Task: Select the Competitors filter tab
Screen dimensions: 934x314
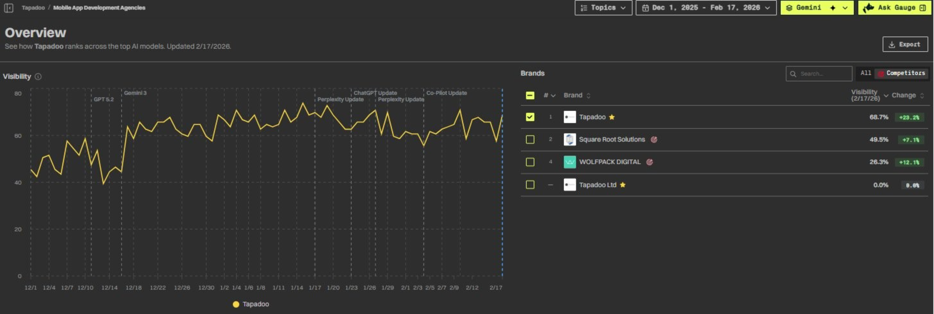Action: tap(901, 73)
